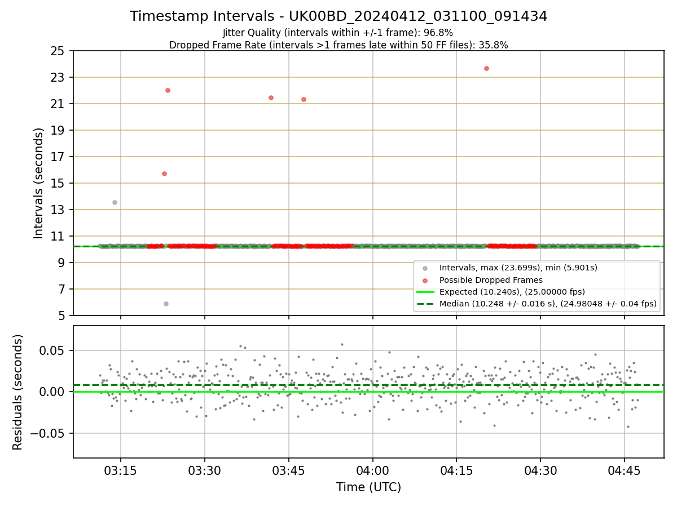Click the x-axis tick label '04:30'
This screenshot has height=507, width=677.
540,471
